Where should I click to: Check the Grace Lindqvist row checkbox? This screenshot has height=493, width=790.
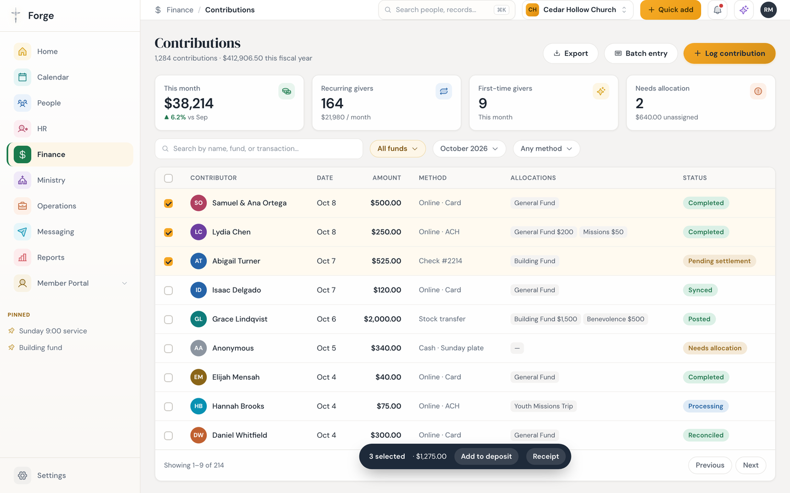168,319
